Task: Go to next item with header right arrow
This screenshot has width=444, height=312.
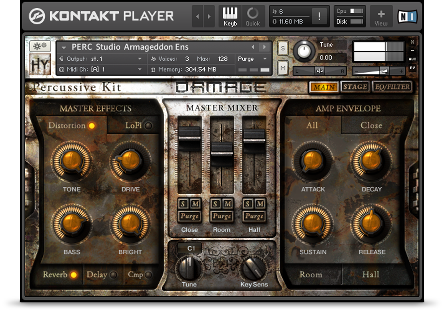Action: coord(209,16)
